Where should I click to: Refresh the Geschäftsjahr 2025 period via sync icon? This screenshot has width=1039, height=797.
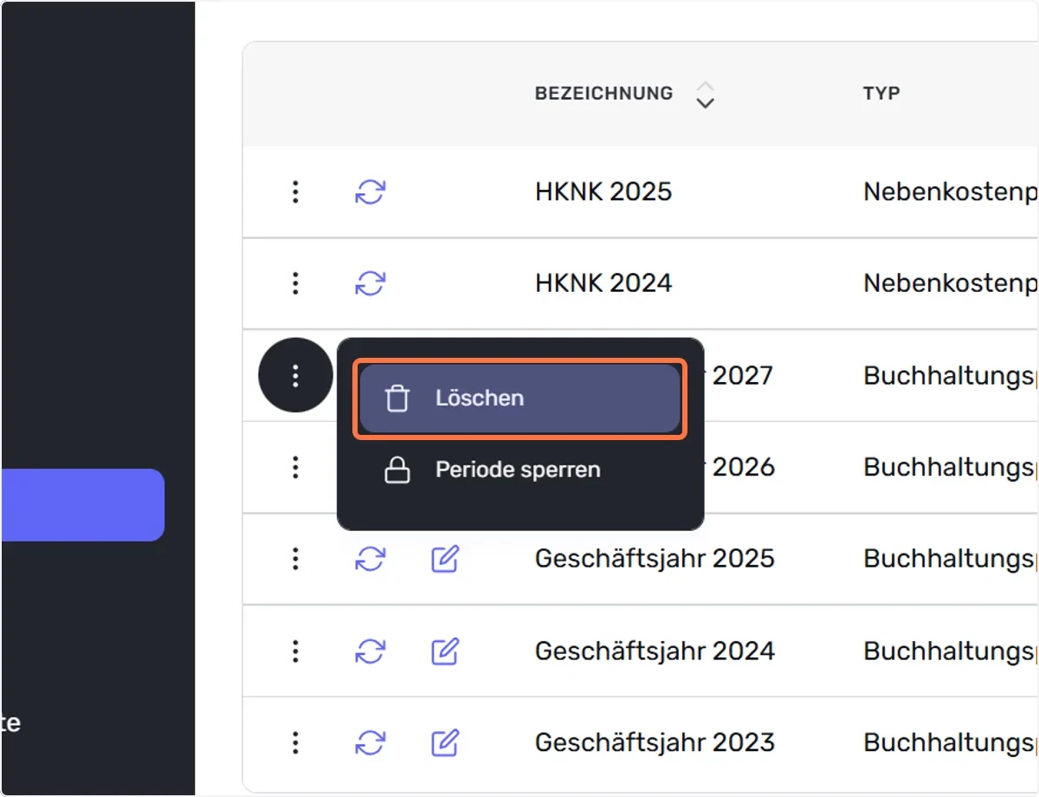click(x=371, y=559)
